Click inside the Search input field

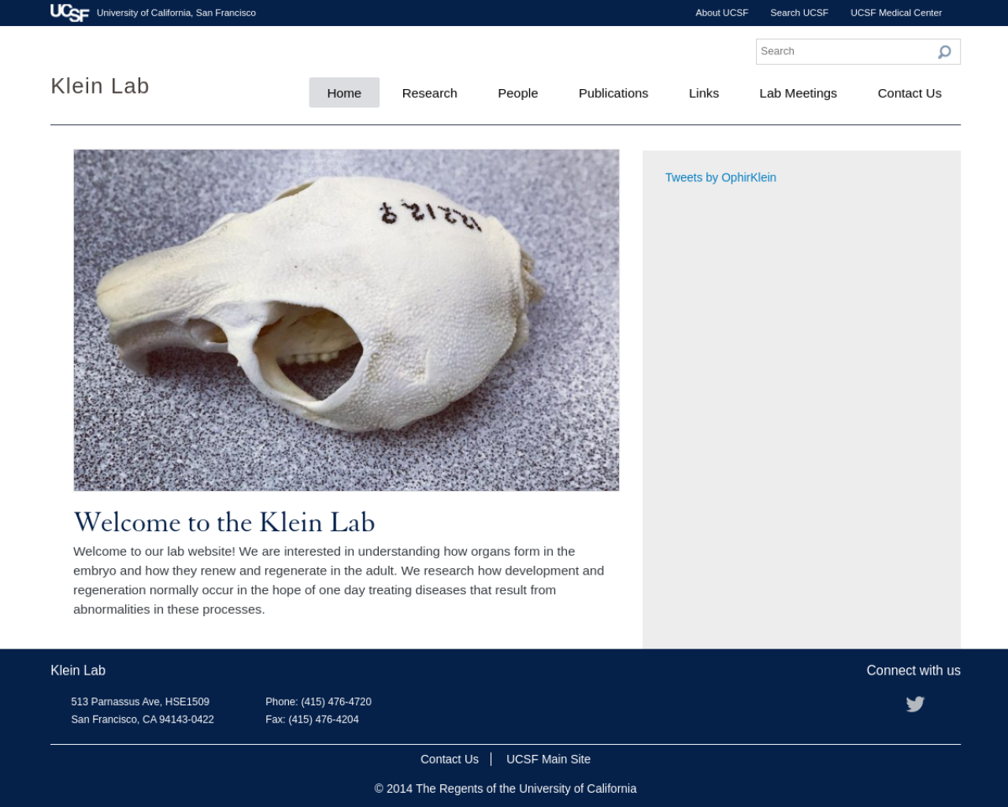pos(846,51)
